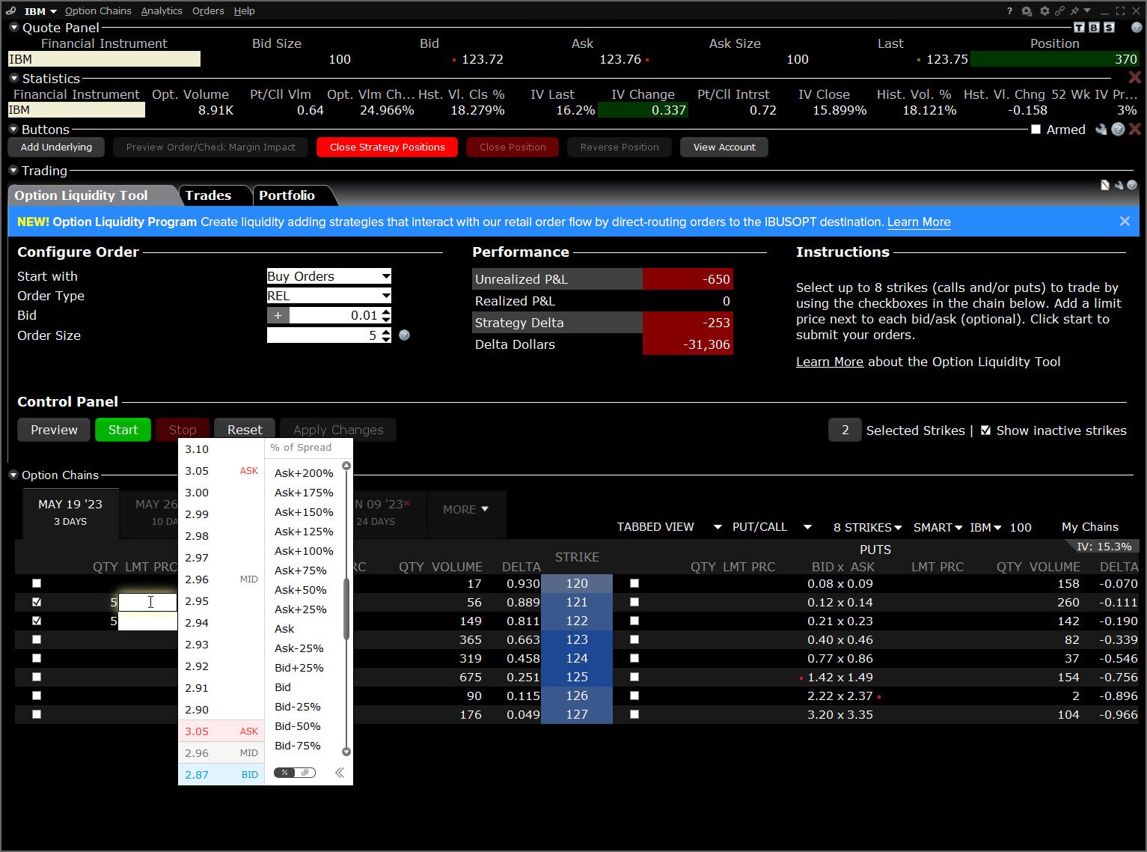
Task: Open the help question mark in title bar
Action: click(x=1009, y=10)
